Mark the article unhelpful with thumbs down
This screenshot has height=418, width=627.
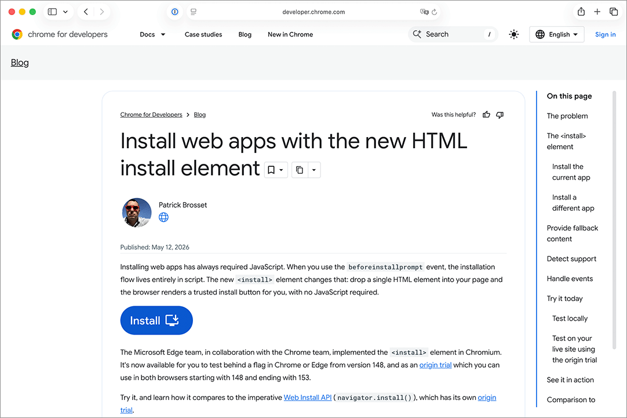500,115
